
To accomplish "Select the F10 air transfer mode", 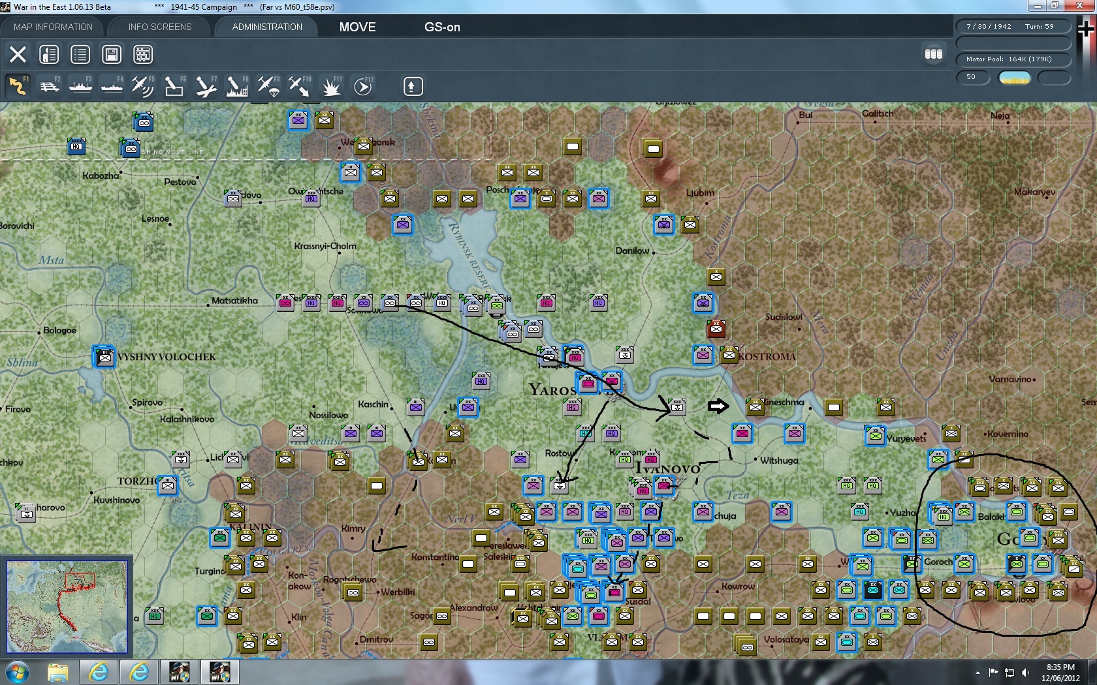I will click(x=300, y=86).
